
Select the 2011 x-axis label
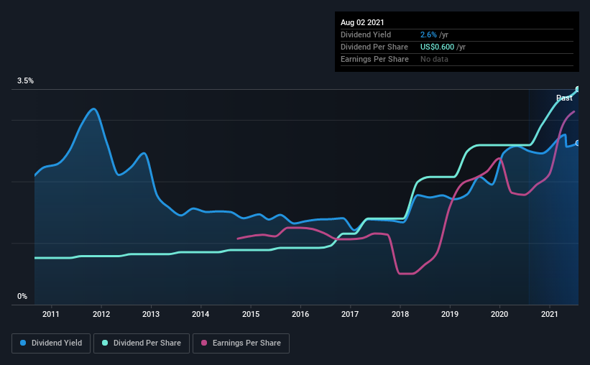click(x=51, y=314)
